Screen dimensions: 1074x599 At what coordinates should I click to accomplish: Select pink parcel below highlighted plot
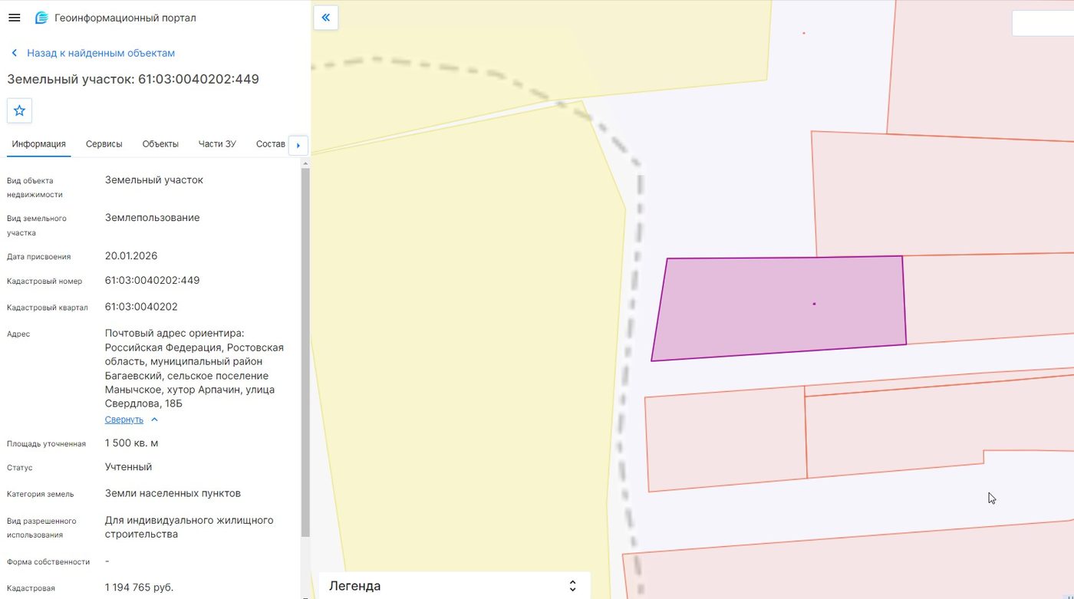pos(725,439)
